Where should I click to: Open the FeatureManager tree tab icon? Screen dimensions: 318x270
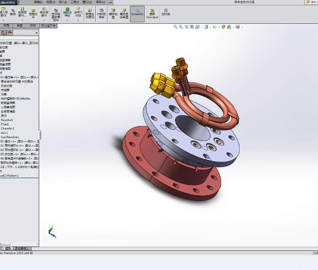coord(3,33)
